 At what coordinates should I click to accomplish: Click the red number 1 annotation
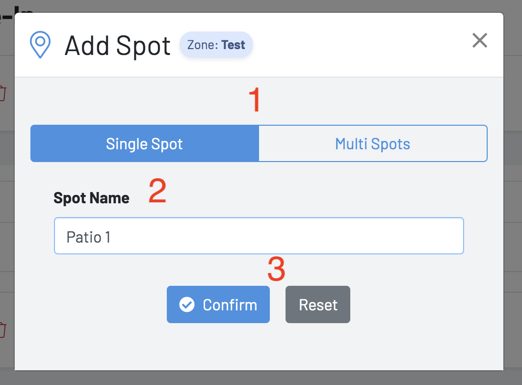coord(255,100)
